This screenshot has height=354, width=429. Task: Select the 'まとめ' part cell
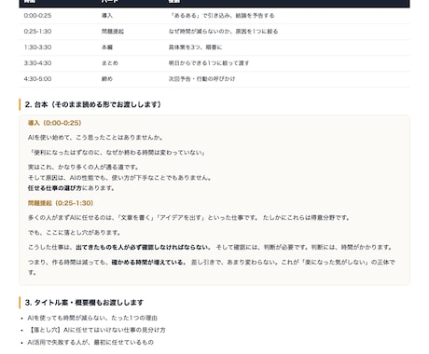(x=110, y=63)
